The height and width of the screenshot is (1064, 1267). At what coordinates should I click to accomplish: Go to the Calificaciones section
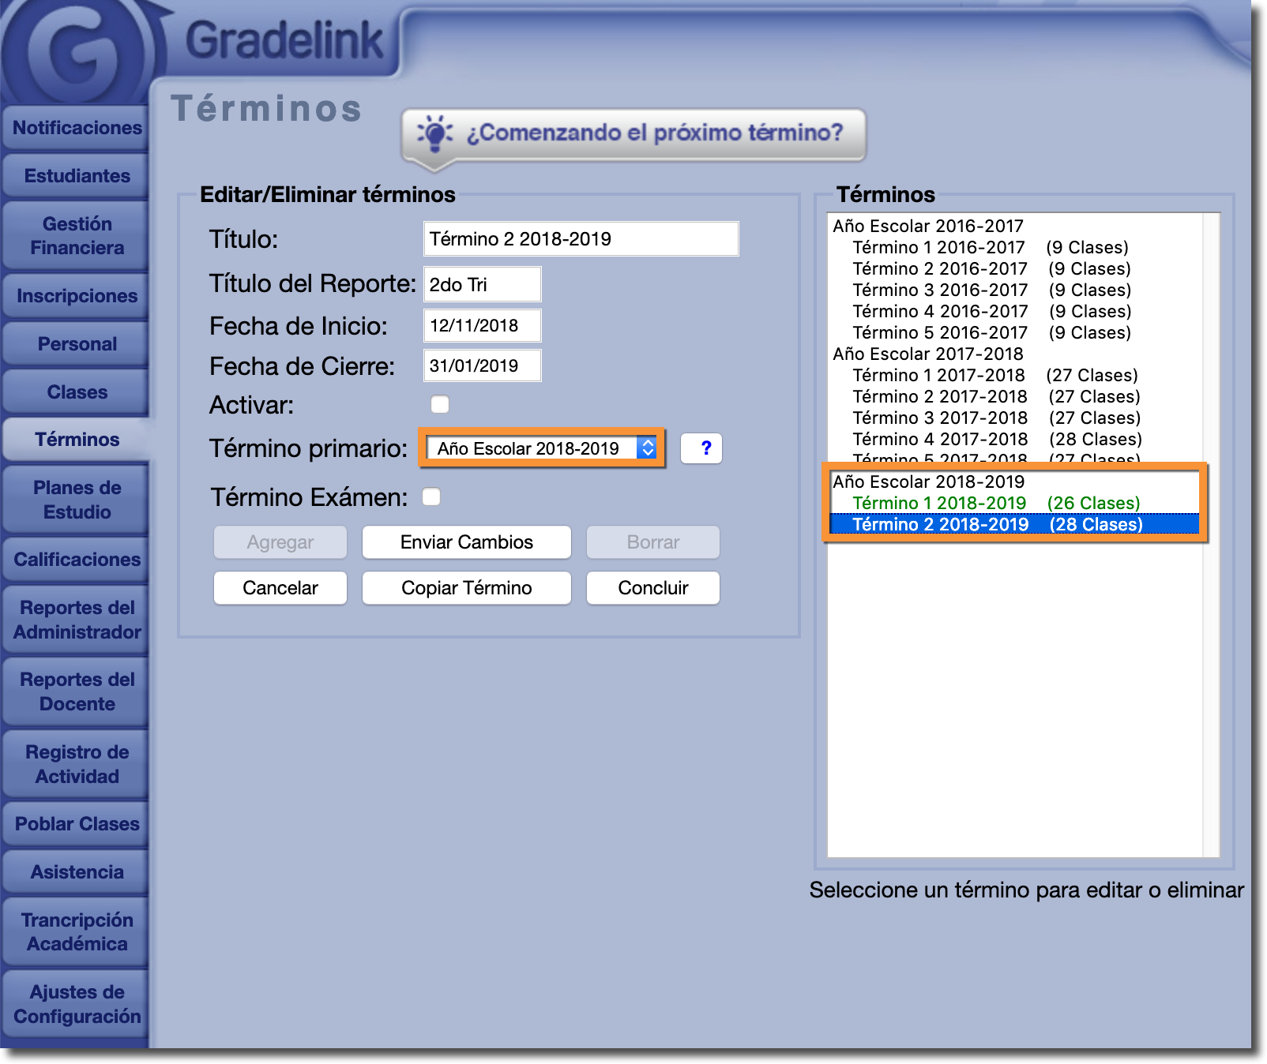pyautogui.click(x=77, y=560)
